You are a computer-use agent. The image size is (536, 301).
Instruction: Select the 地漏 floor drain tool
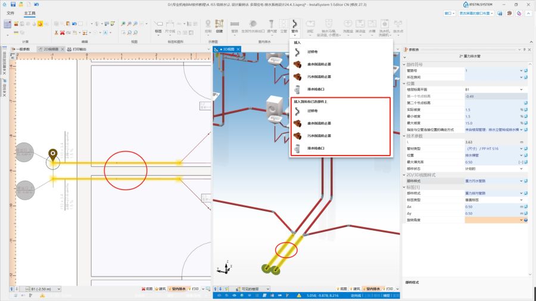point(310,26)
